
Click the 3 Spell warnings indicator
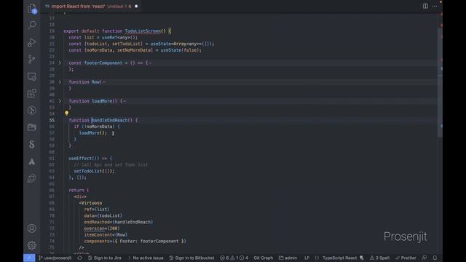pos(379,258)
